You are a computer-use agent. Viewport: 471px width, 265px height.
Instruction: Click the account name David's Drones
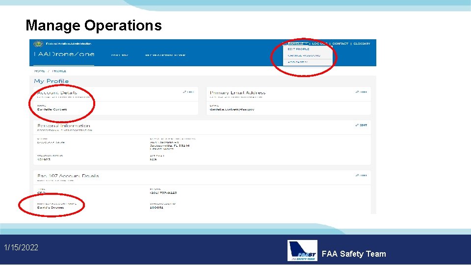click(51, 208)
